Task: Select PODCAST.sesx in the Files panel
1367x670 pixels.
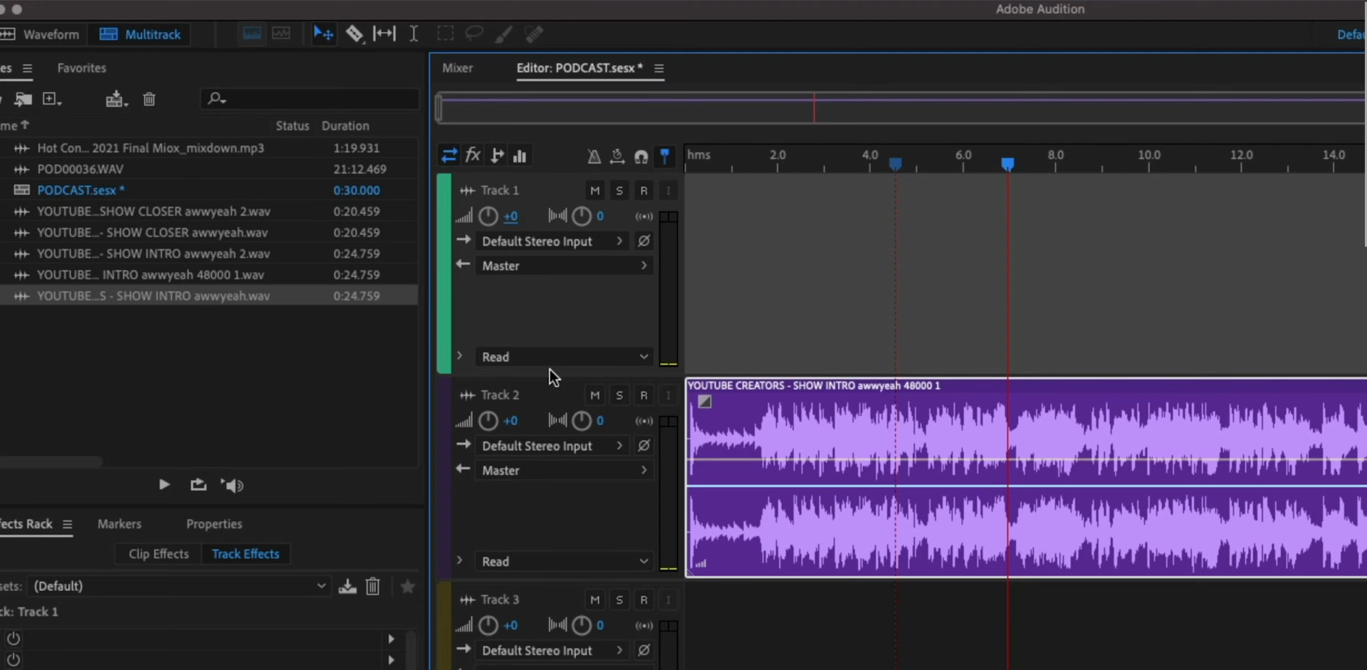Action: [x=80, y=190]
